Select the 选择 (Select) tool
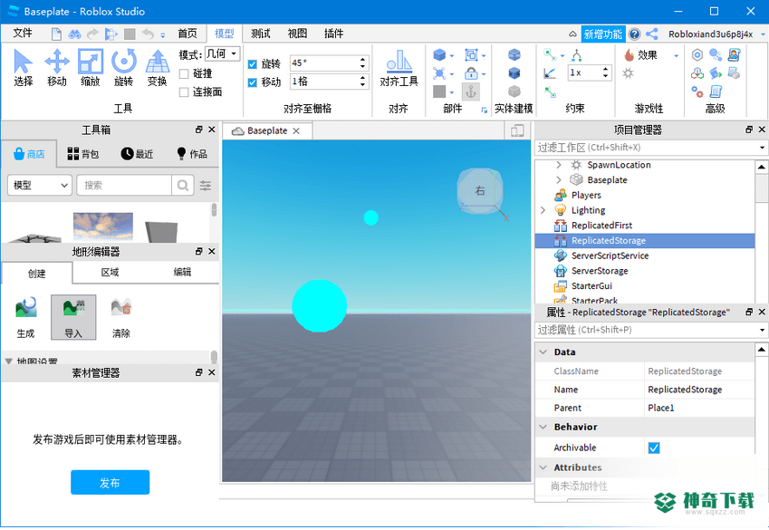The height and width of the screenshot is (530, 769). coord(23,68)
